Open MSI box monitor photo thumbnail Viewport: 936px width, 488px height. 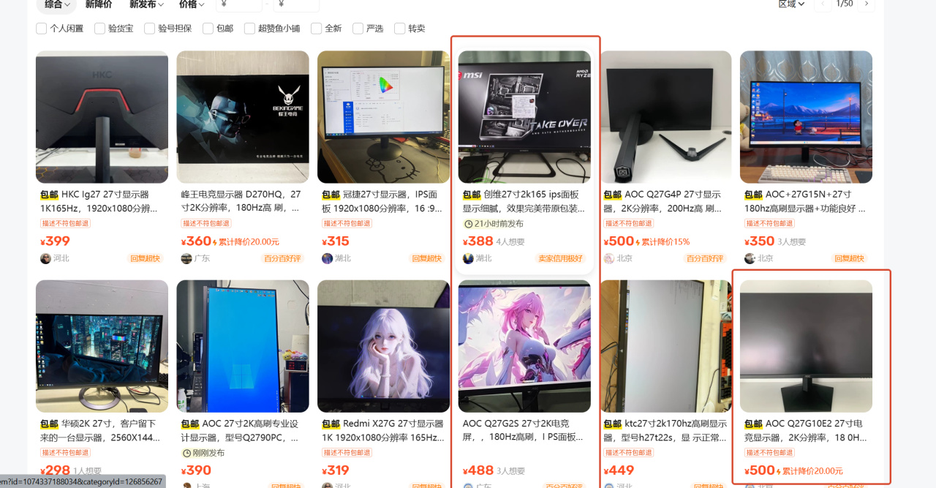pos(524,117)
